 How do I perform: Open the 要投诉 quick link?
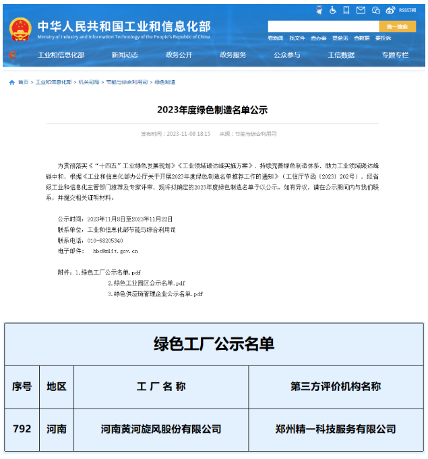[x=383, y=38]
